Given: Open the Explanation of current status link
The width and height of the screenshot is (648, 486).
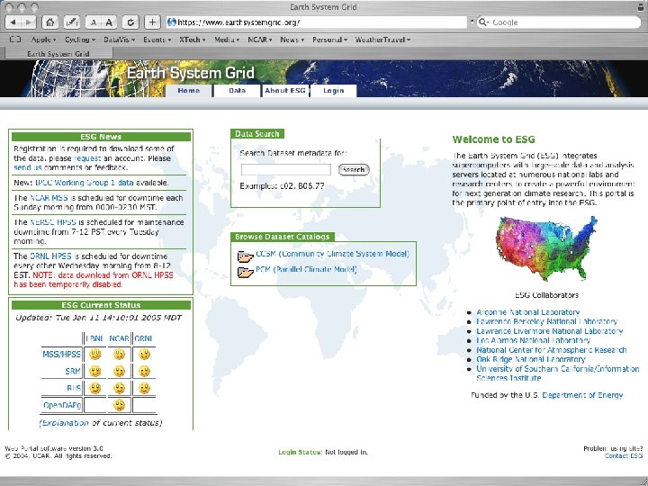Looking at the screenshot, I should tap(66, 423).
